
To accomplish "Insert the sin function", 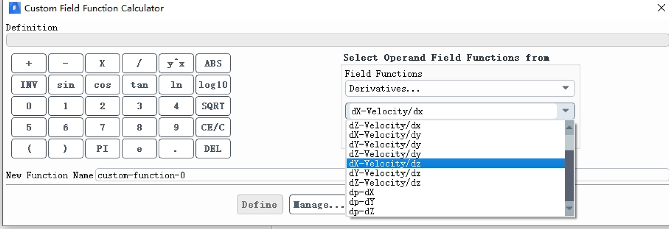I will pos(66,85).
